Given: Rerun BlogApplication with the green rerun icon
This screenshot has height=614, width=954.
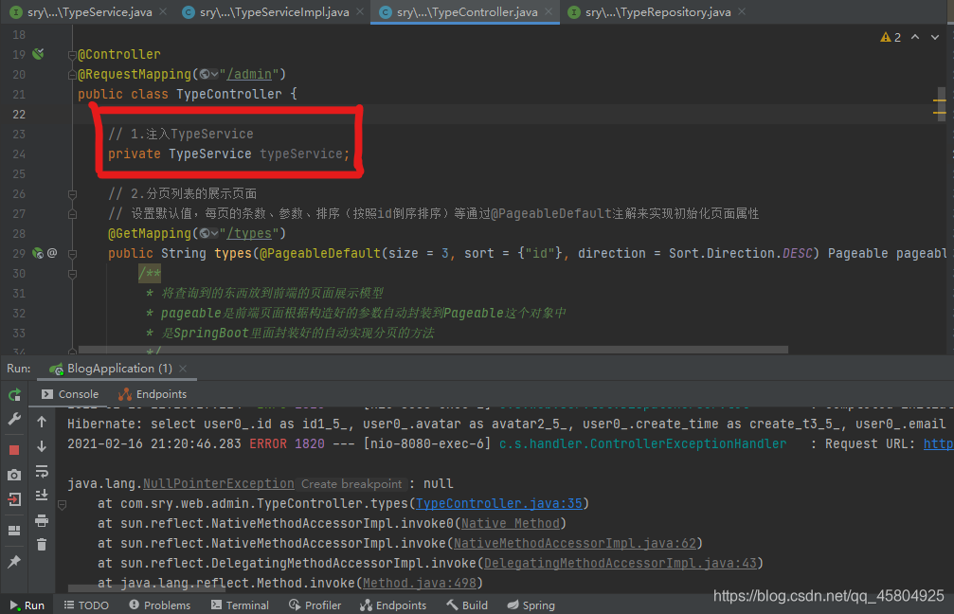Looking at the screenshot, I should [x=14, y=395].
